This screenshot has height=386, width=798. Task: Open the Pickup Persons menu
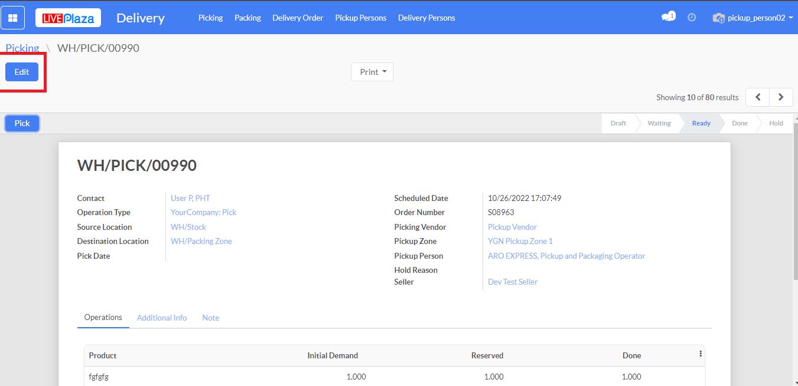click(361, 18)
